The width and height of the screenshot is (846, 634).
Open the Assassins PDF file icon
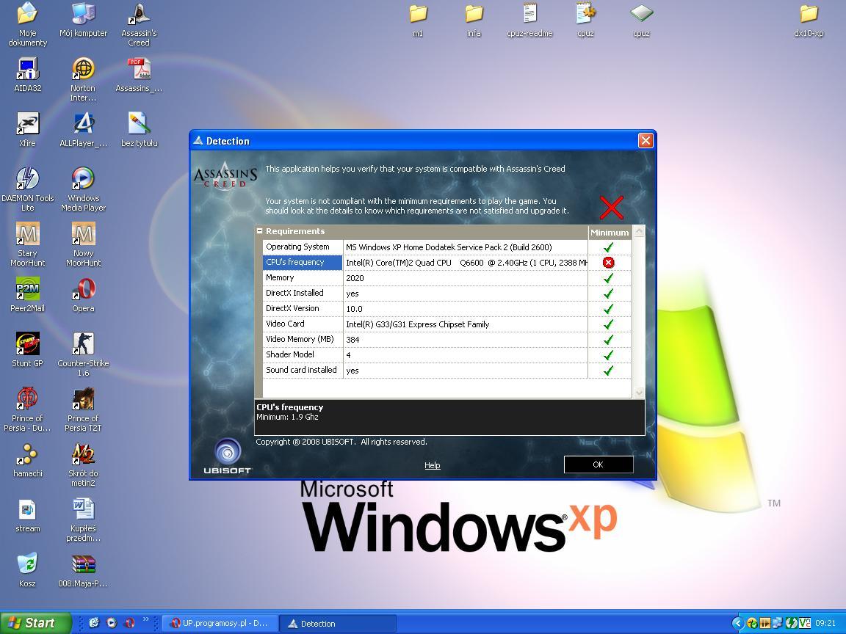(x=139, y=75)
